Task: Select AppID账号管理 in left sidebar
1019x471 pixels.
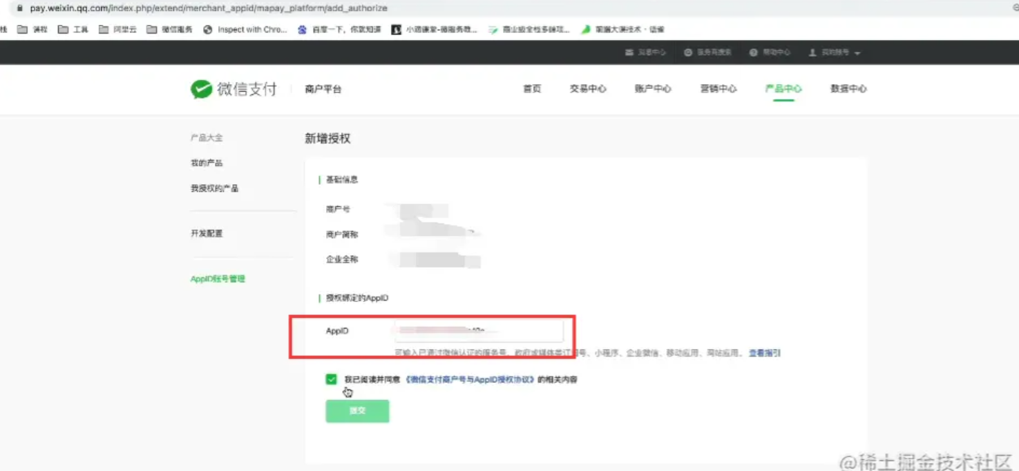Action: click(218, 279)
